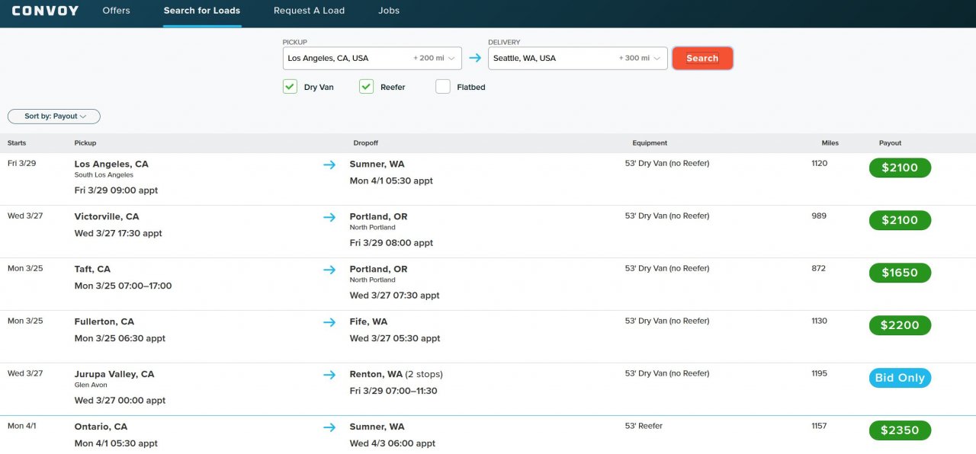
Task: Click the route arrow in the Los Angeles row
Action: tap(329, 165)
